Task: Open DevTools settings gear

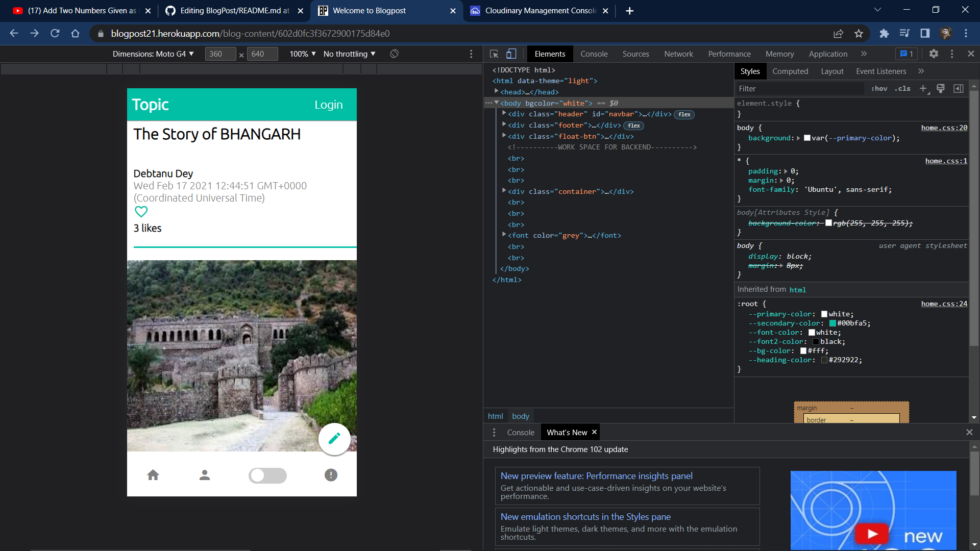Action: point(934,54)
